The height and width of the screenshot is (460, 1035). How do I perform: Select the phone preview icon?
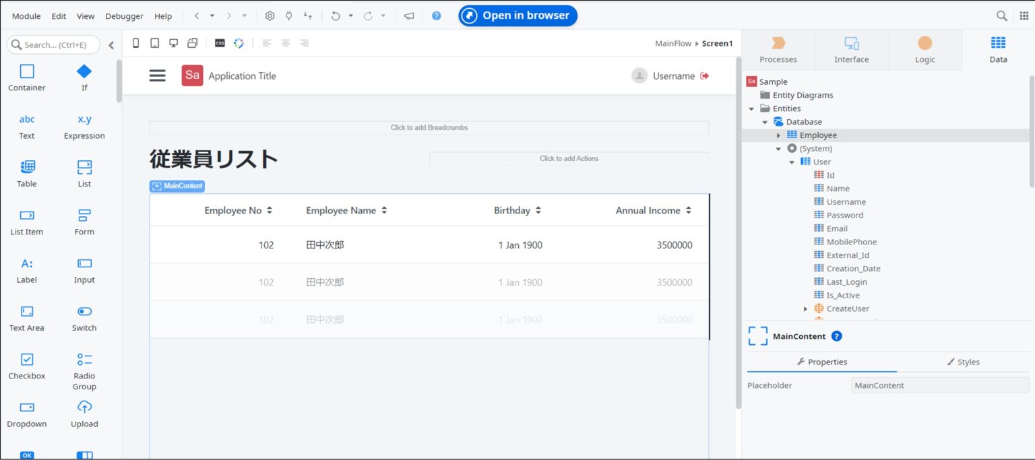coord(135,42)
